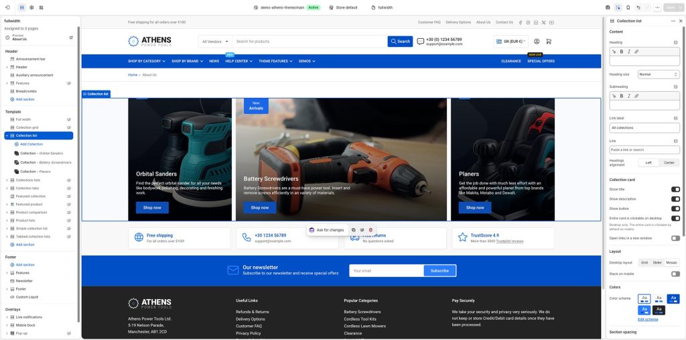
Task: Click the exit editor icon in the top bar
Action: (x=7, y=7)
